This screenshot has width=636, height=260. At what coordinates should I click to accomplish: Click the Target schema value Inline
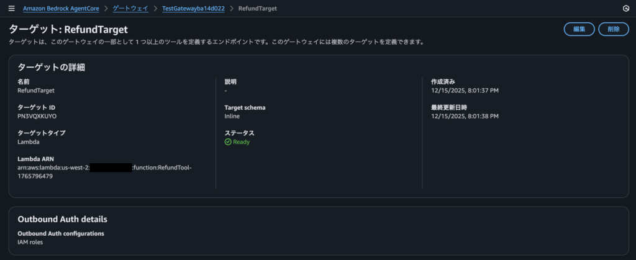coord(232,116)
